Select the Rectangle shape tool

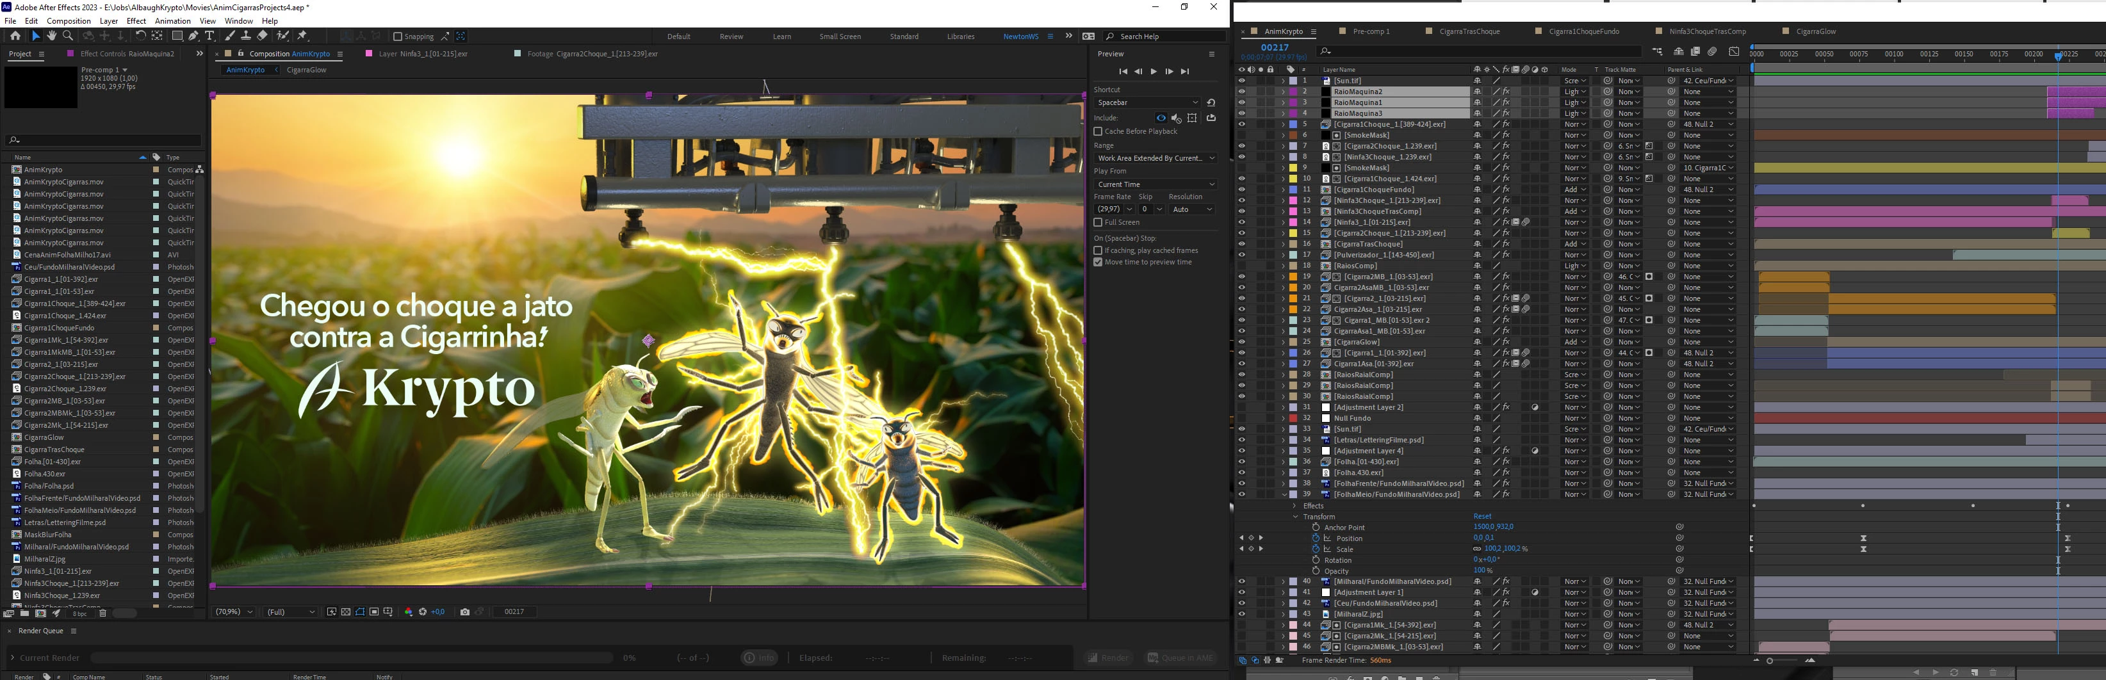click(177, 36)
